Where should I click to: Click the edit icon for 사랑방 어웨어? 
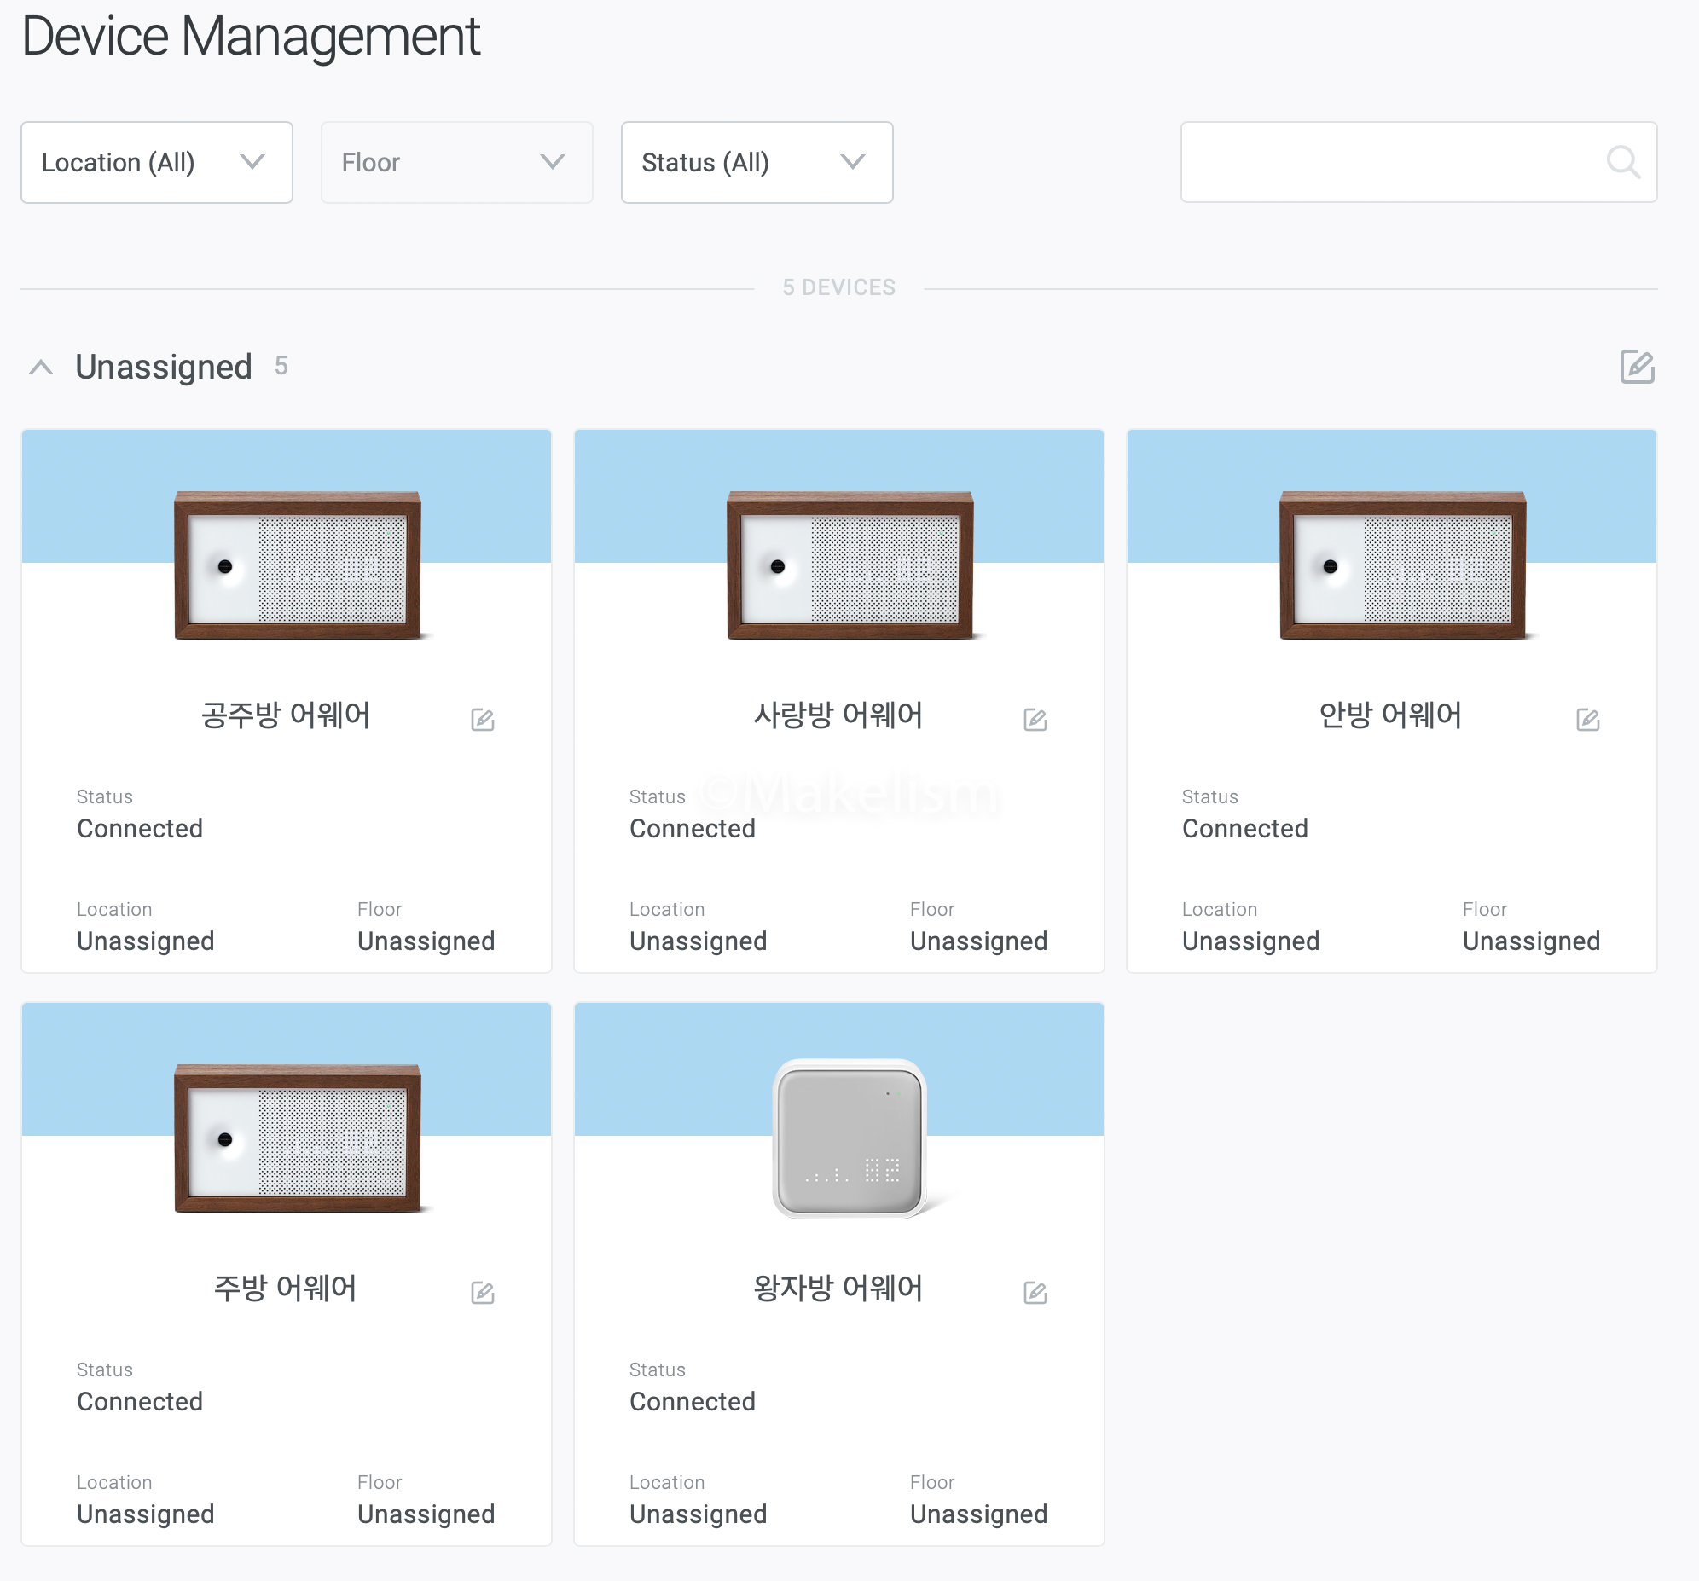click(x=1035, y=720)
